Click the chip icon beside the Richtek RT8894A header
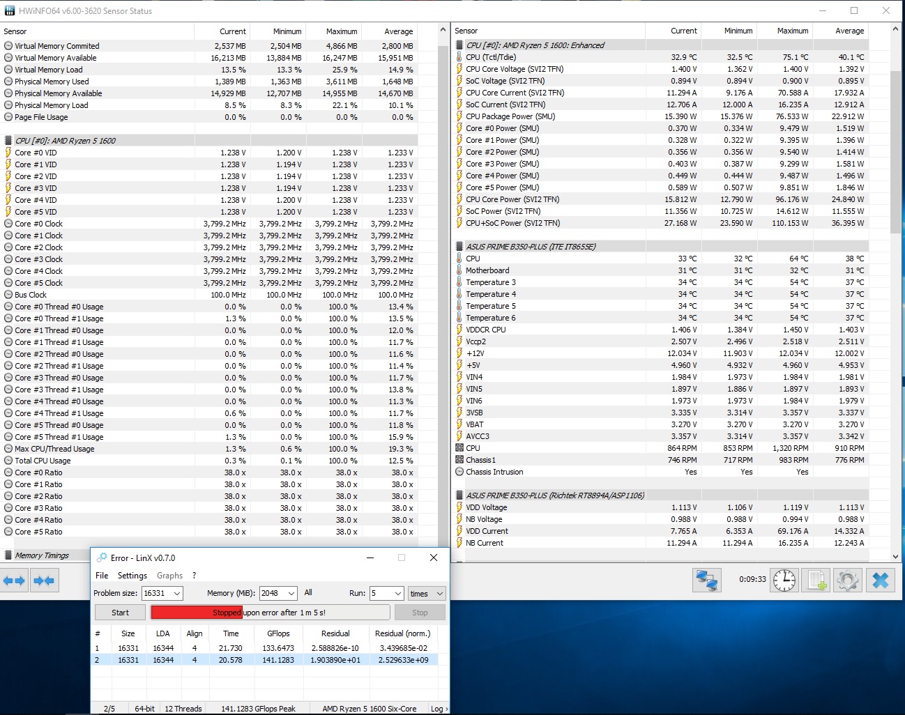The height and width of the screenshot is (715, 905). [x=459, y=495]
